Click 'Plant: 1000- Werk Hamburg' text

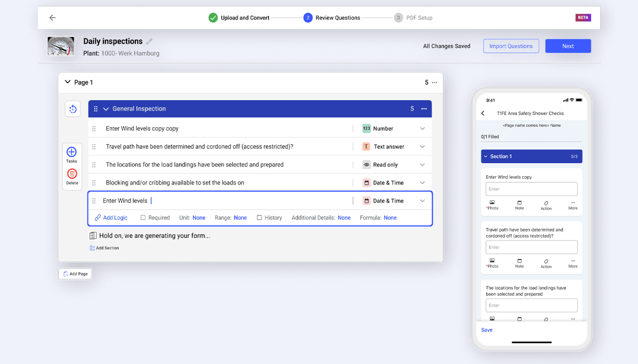121,53
